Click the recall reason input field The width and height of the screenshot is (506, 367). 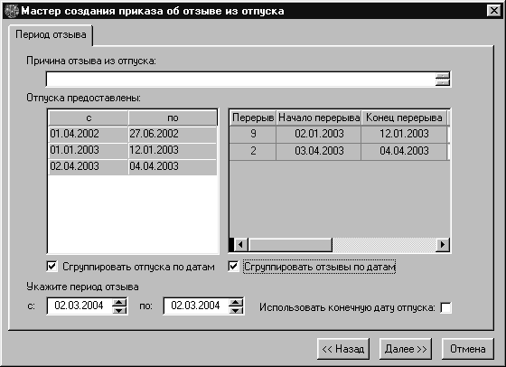[240, 79]
